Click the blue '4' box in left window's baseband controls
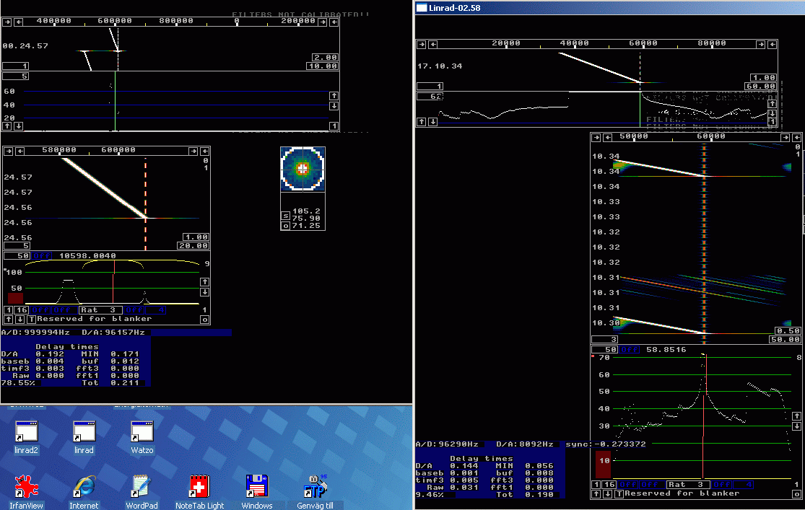Image resolution: width=805 pixels, height=510 pixels. tap(156, 310)
